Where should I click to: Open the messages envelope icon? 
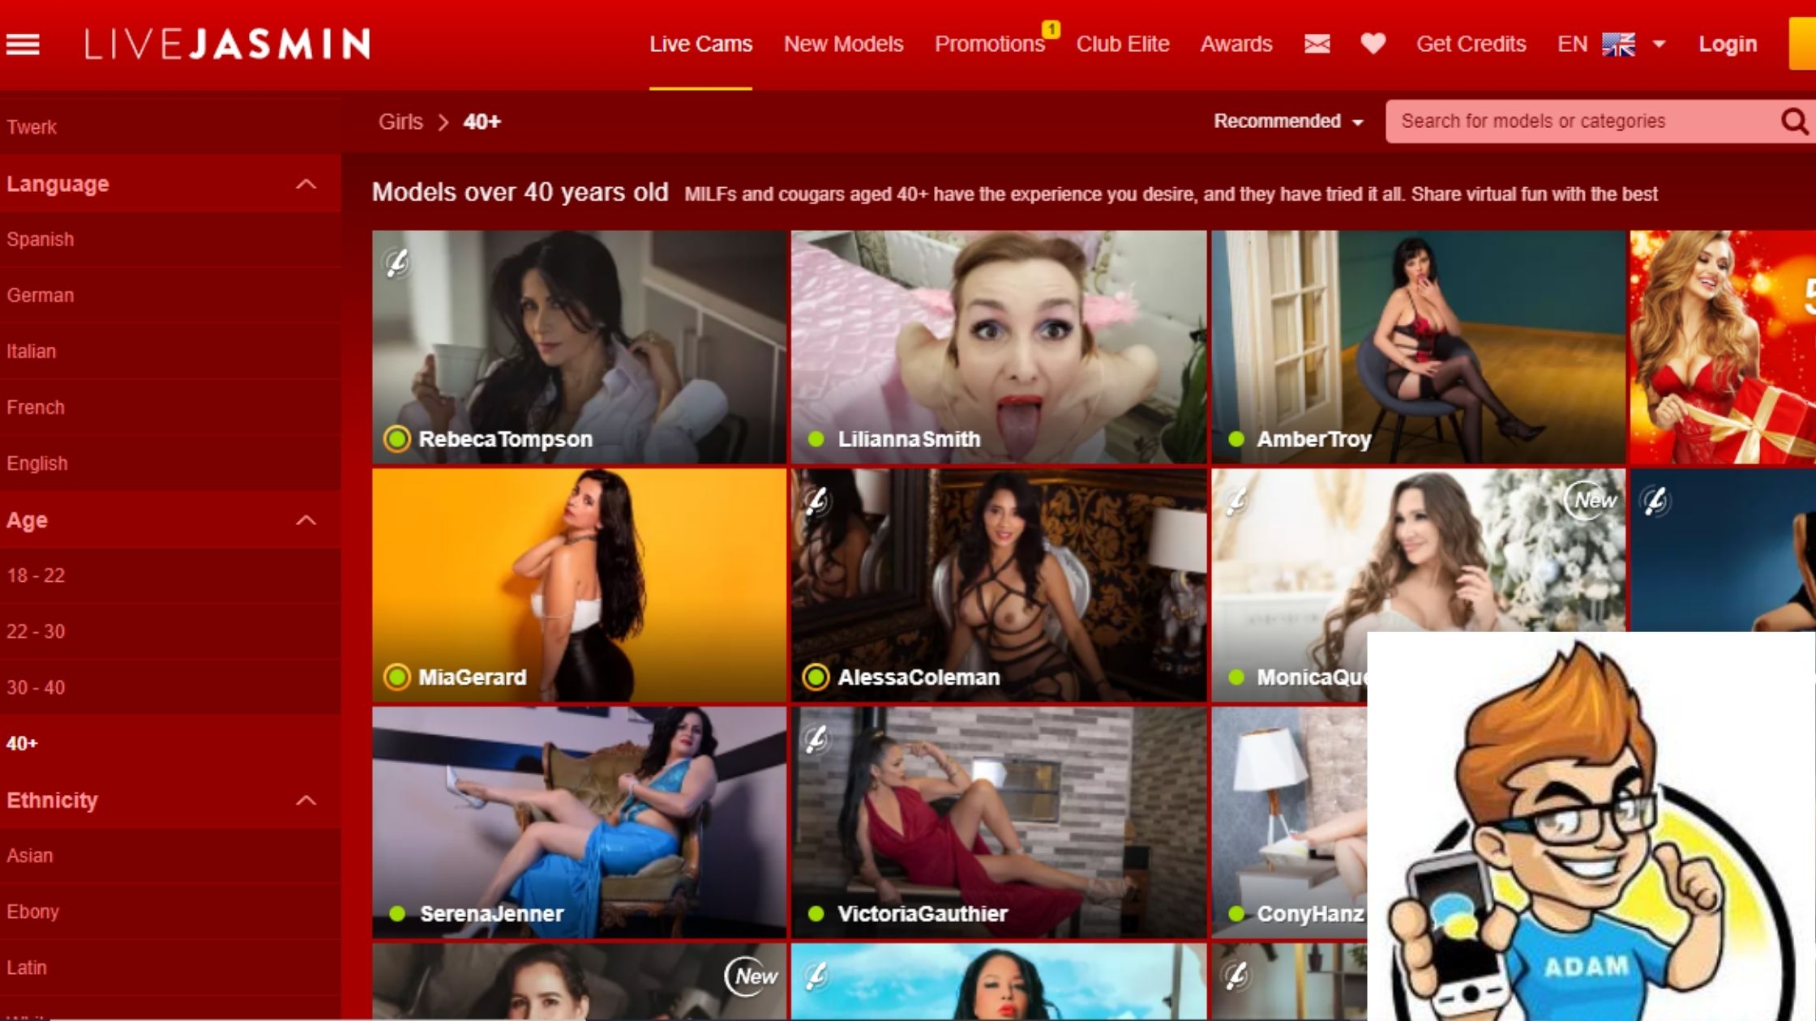click(x=1317, y=44)
